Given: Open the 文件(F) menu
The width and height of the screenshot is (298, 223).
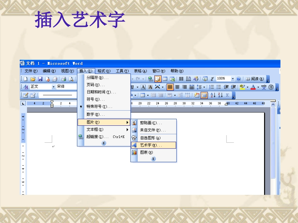Looking at the screenshot, I should [x=31, y=71].
